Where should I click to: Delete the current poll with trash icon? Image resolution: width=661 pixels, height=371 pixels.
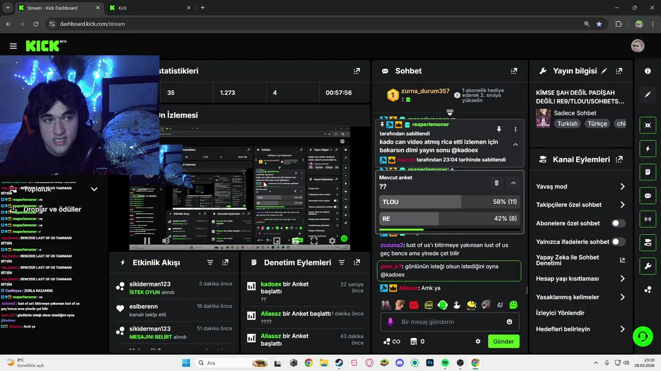496,183
